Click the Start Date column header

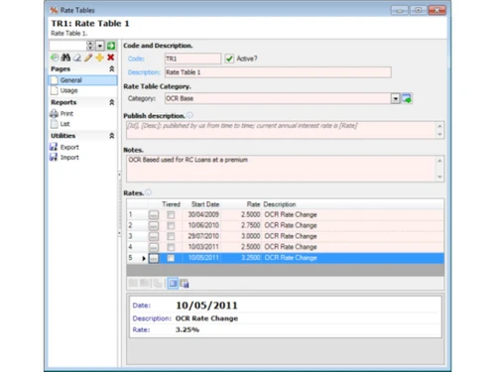[x=205, y=204]
